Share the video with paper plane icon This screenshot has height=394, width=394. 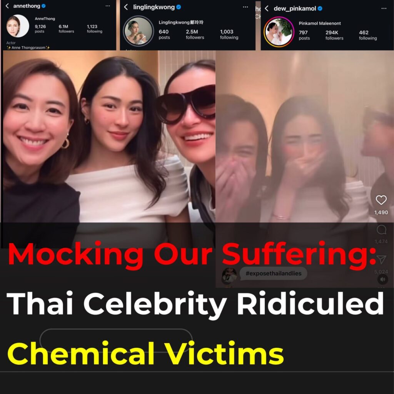tap(381, 260)
